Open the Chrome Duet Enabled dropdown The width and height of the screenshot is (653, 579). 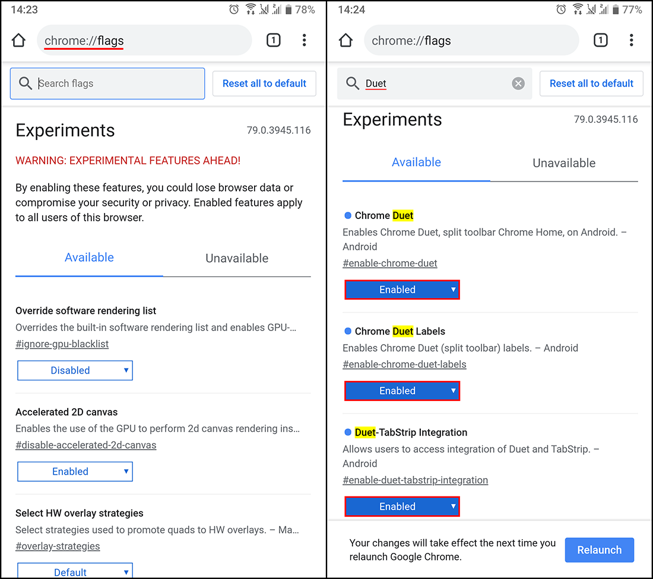pos(402,289)
